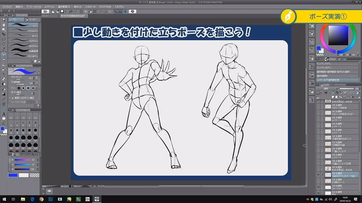The image size is (362, 203).
Task: Click the Photoshop icon on the taskbar
Action: coord(50,199)
